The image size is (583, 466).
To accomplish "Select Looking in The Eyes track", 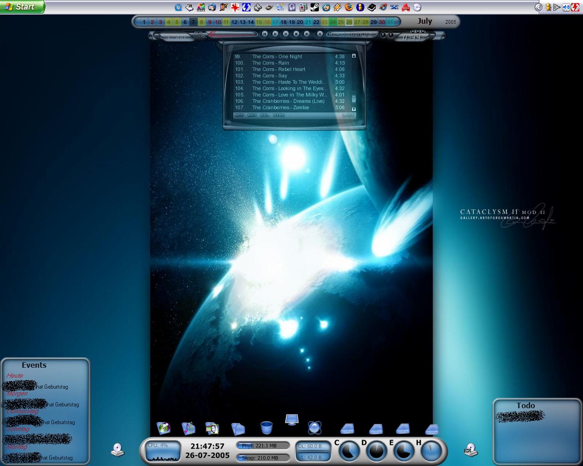I will pos(290,88).
